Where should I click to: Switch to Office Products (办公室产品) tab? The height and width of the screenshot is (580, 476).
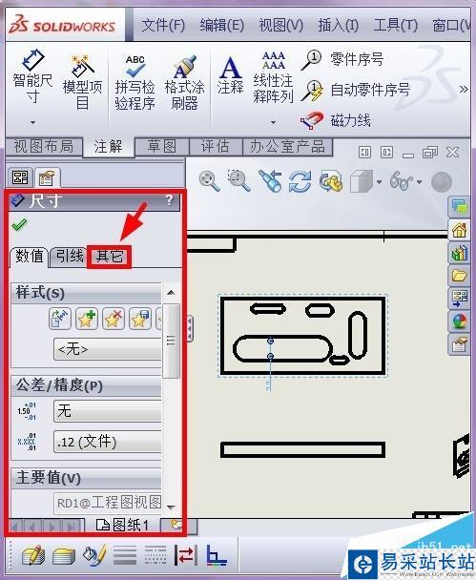(x=287, y=147)
